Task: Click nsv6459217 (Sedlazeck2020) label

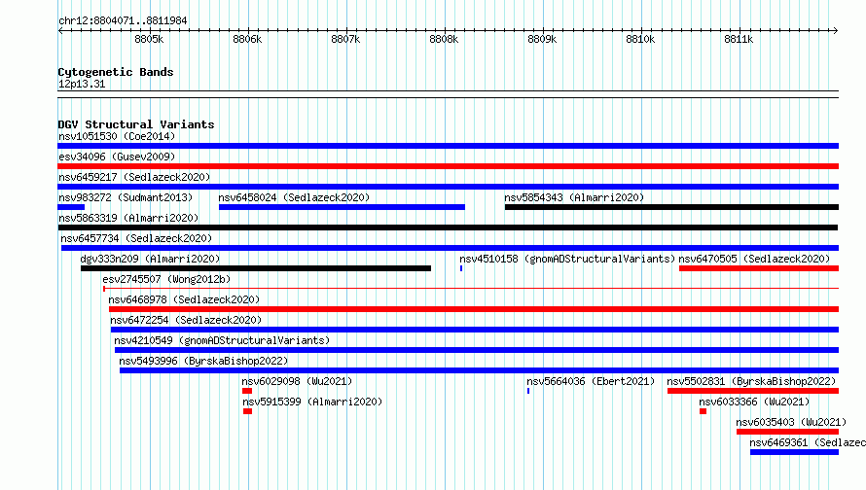Action: (x=134, y=177)
